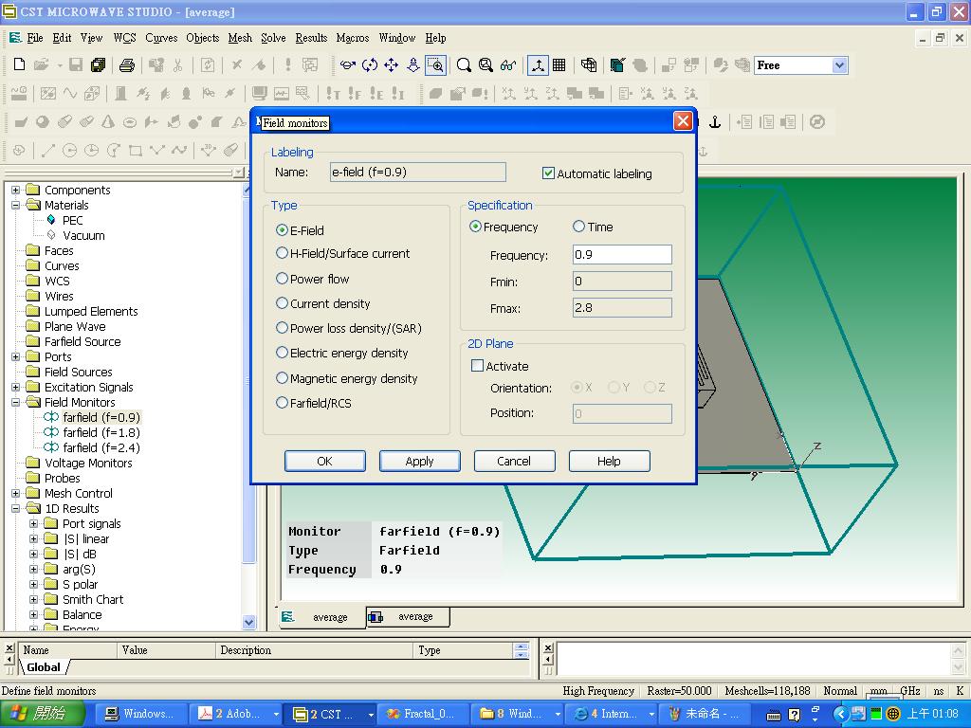Expand the Excitation Signals node

coord(15,387)
